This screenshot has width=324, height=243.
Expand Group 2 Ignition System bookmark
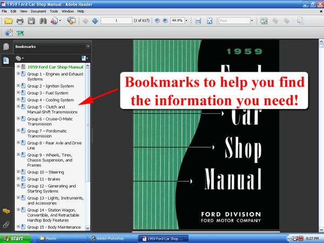(x=18, y=85)
